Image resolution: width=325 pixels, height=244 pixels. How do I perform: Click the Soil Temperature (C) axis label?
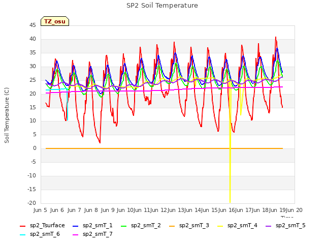[x=7, y=115]
